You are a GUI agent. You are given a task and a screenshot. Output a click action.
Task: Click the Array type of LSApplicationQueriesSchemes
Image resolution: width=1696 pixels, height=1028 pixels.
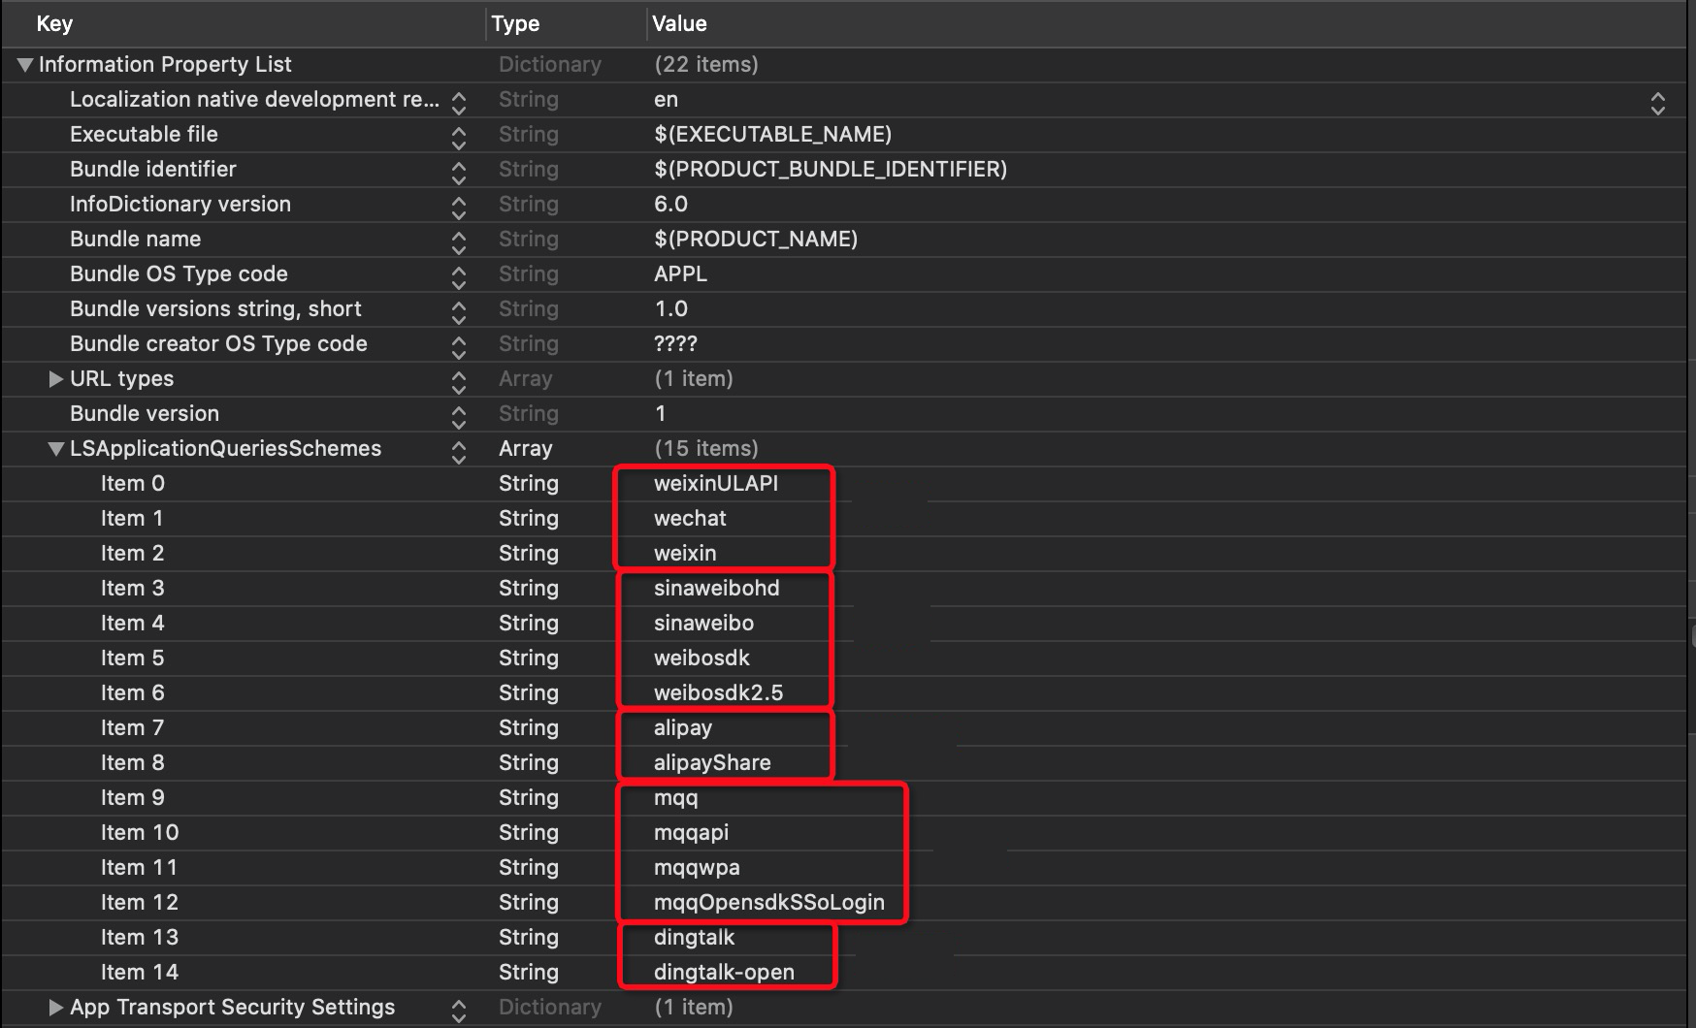(525, 449)
